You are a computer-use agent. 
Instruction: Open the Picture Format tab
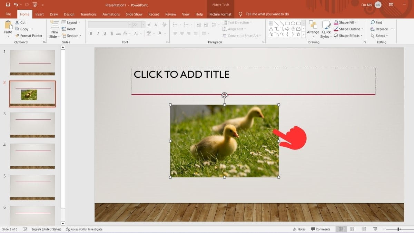tap(220, 14)
